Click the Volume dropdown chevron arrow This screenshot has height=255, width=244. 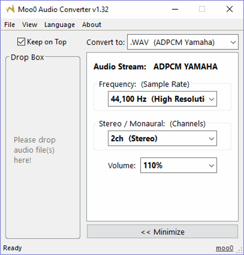(x=211, y=166)
